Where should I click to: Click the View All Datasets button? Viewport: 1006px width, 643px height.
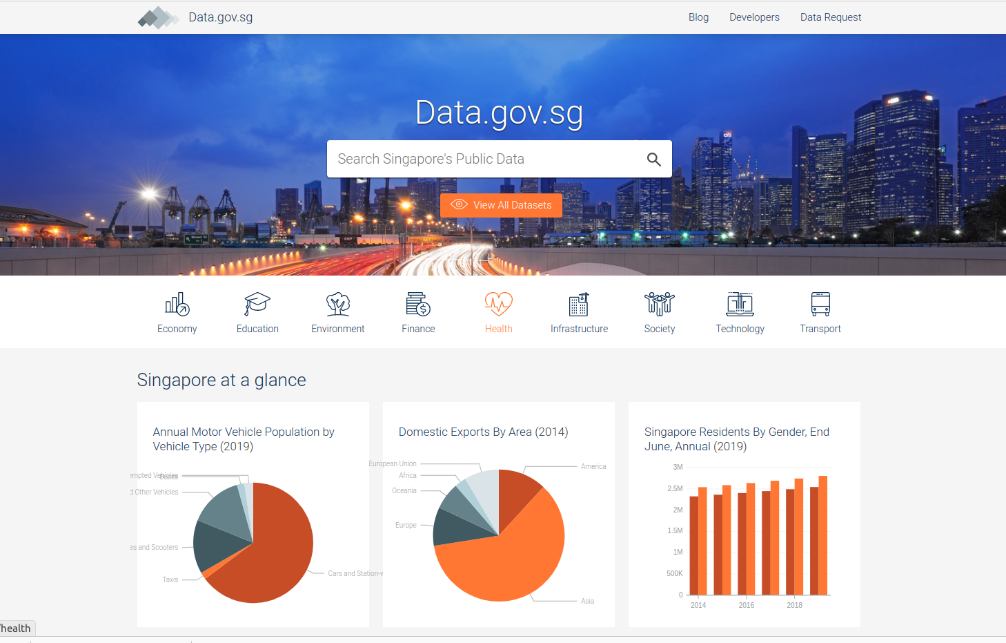click(x=501, y=205)
